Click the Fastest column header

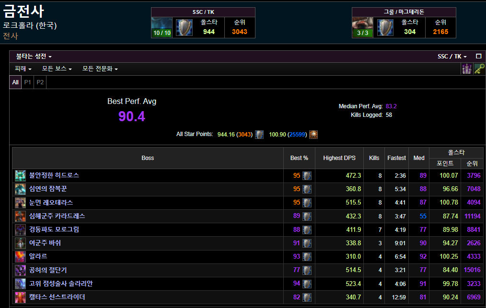tap(396, 158)
